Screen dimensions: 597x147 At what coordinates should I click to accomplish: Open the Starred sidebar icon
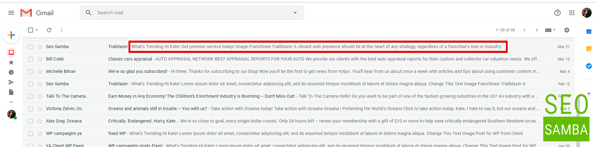pos(11,62)
